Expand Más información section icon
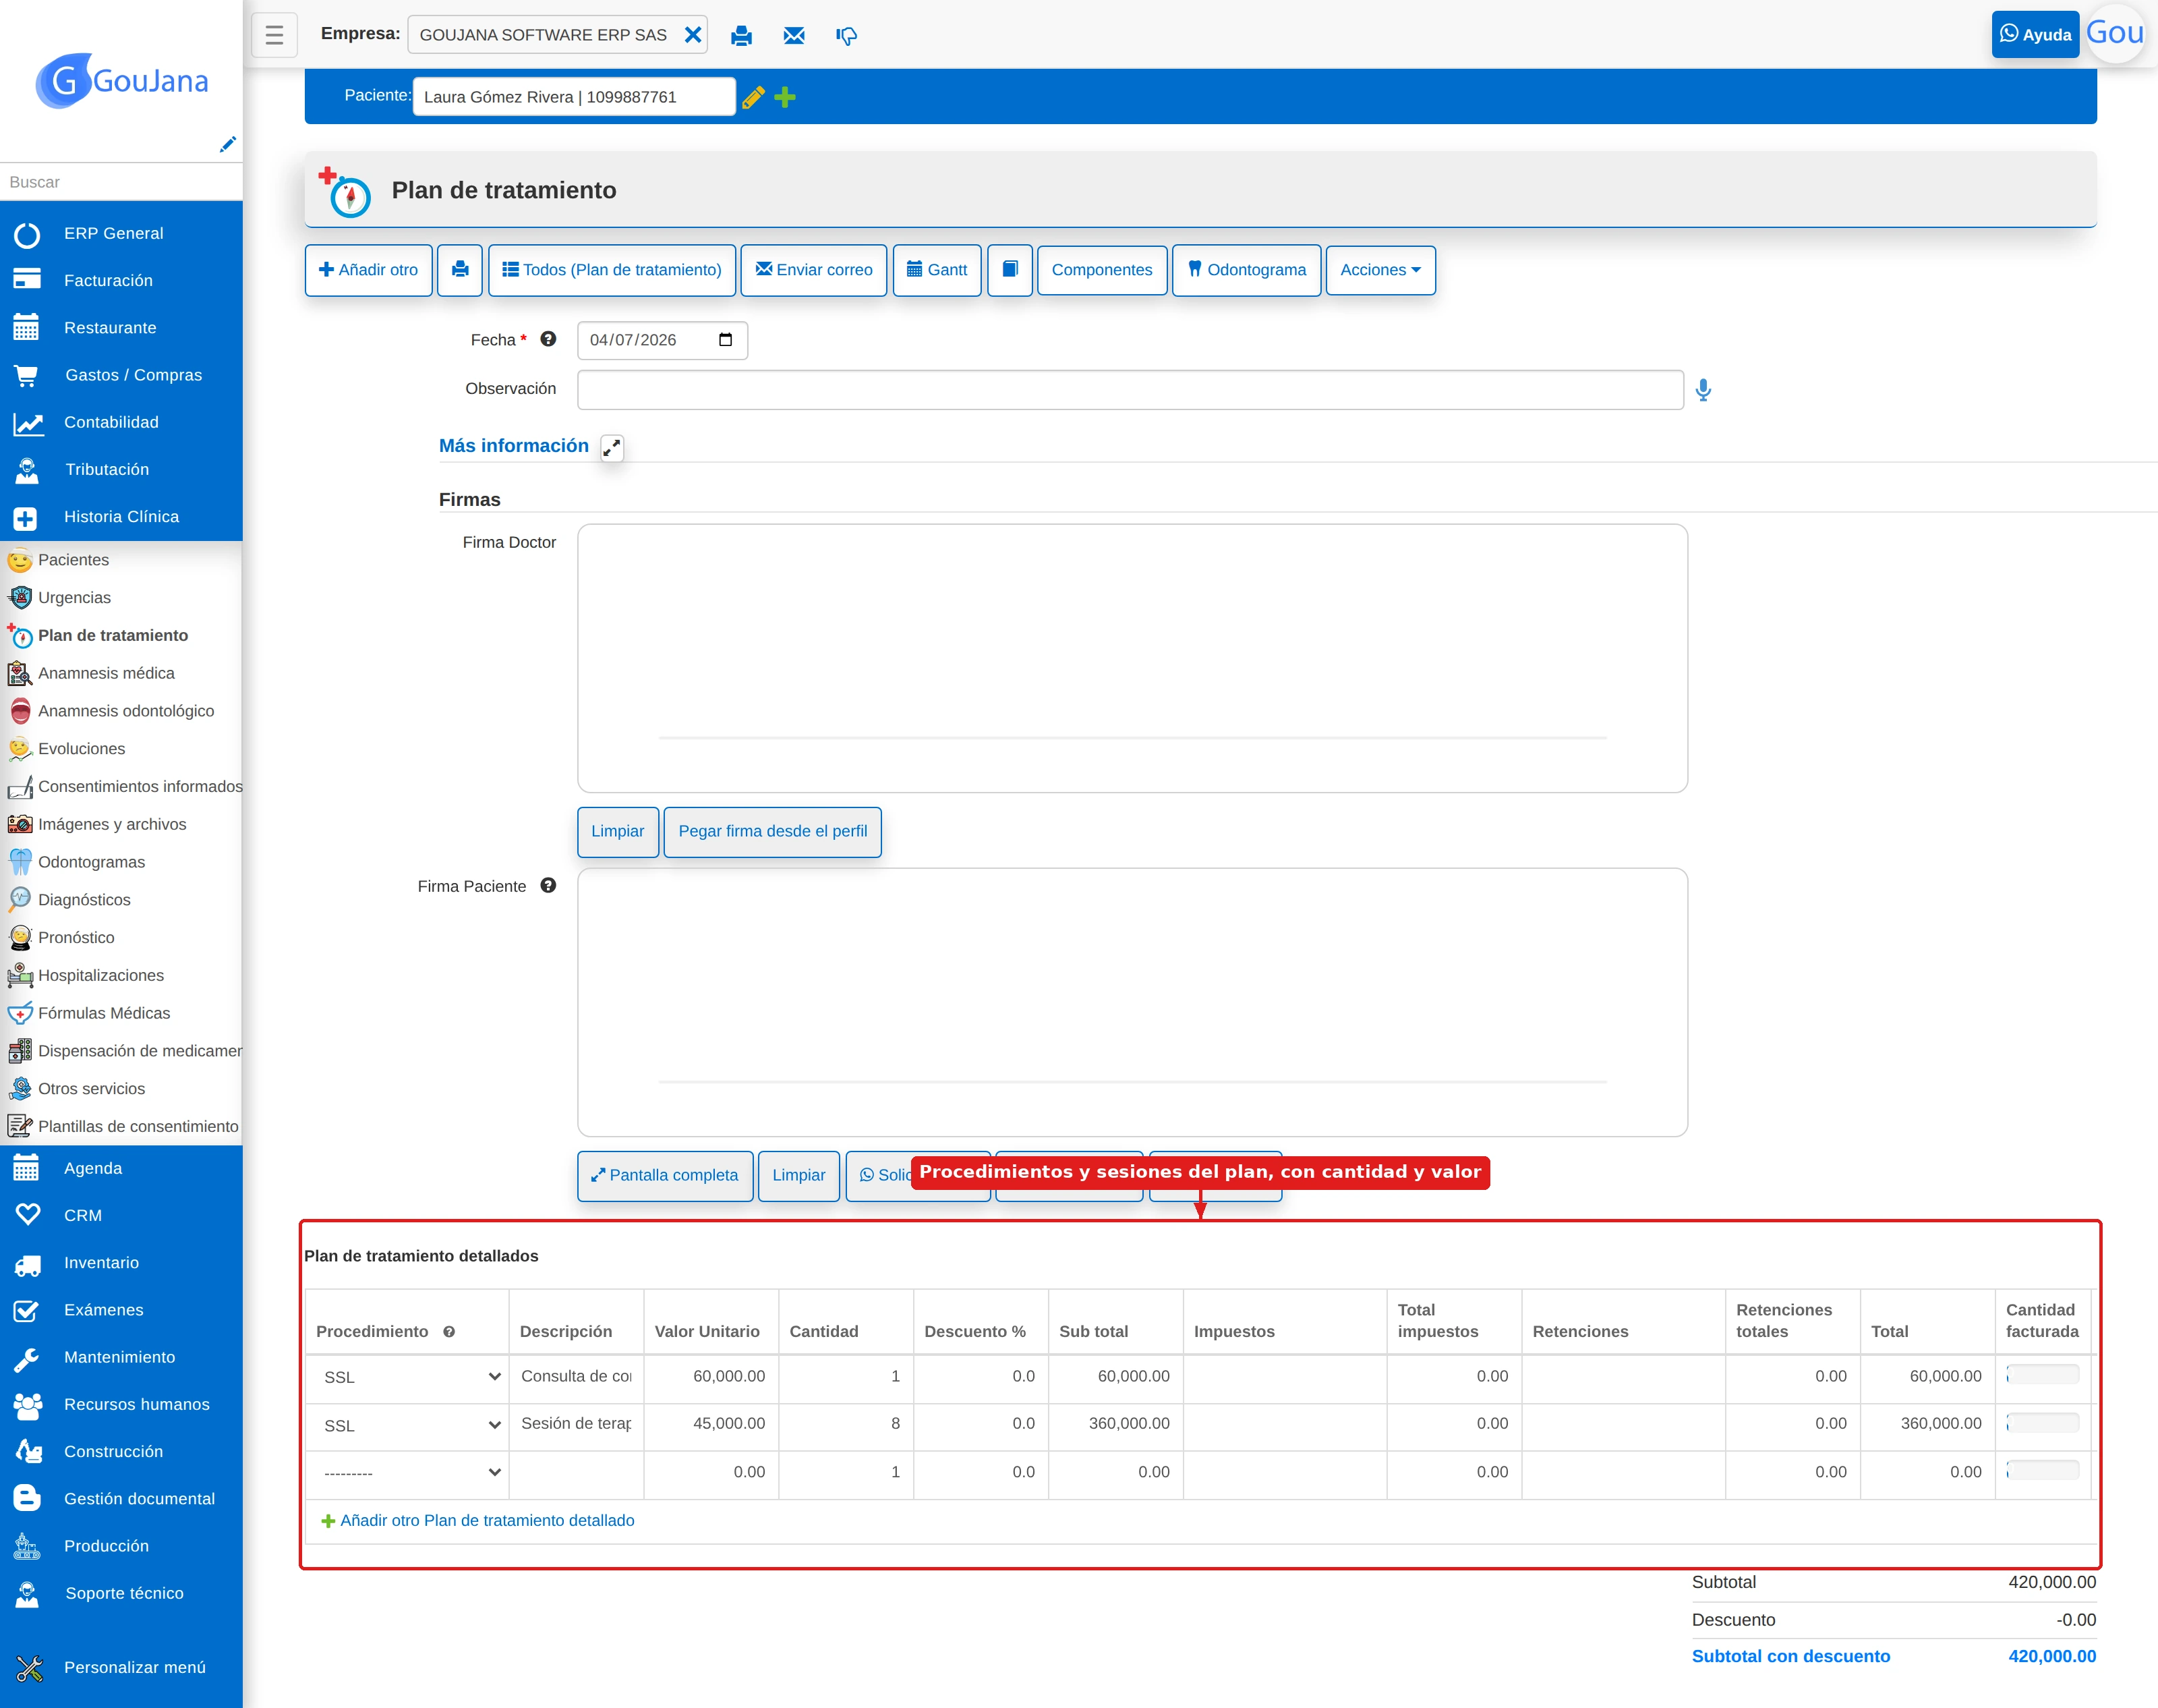Viewport: 2158px width, 1708px height. [x=612, y=447]
